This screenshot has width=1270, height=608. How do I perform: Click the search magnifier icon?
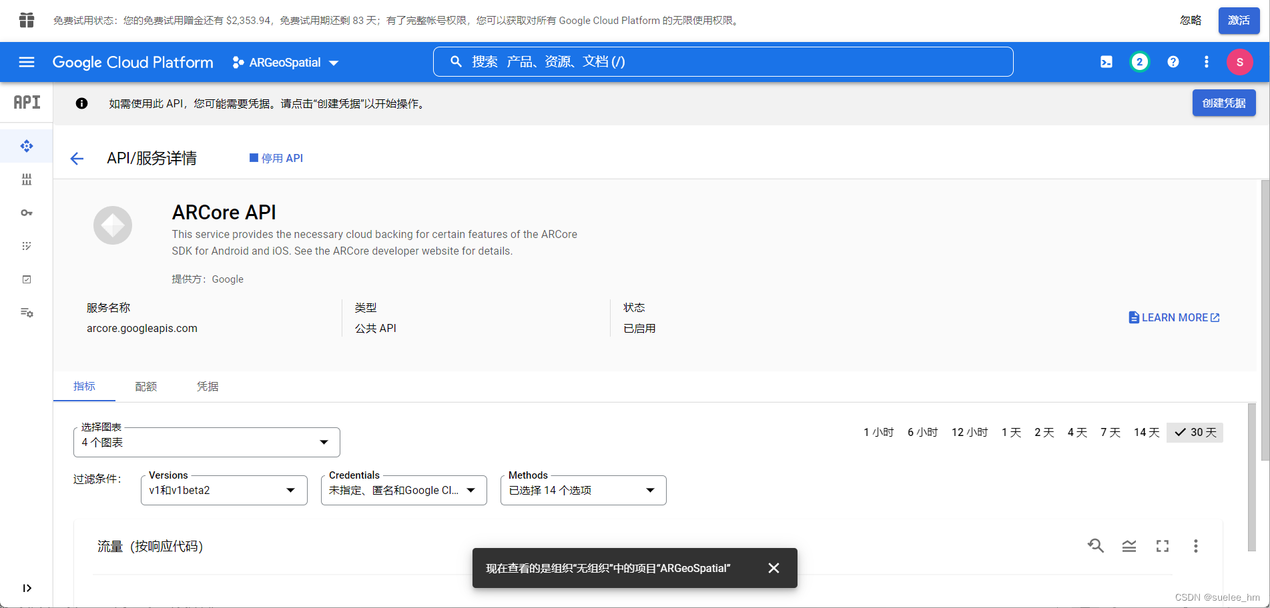456,62
